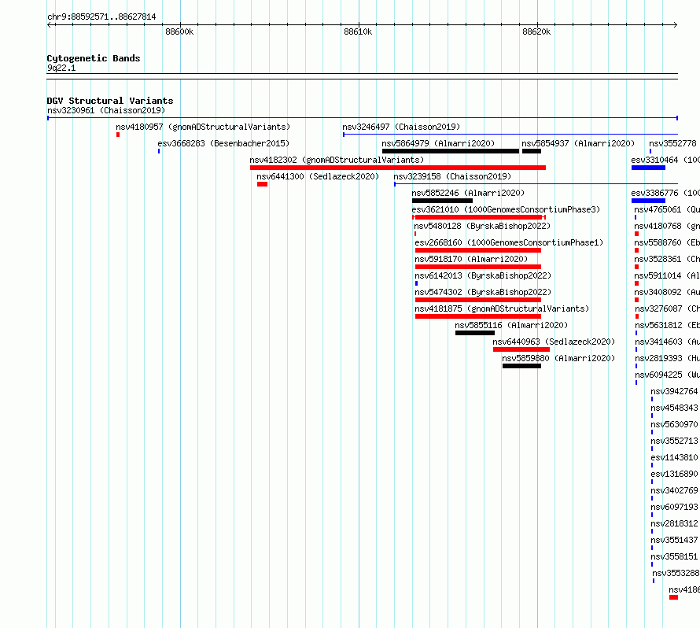
Task: Select the nsv3942764 variant label
Action: tap(674, 391)
